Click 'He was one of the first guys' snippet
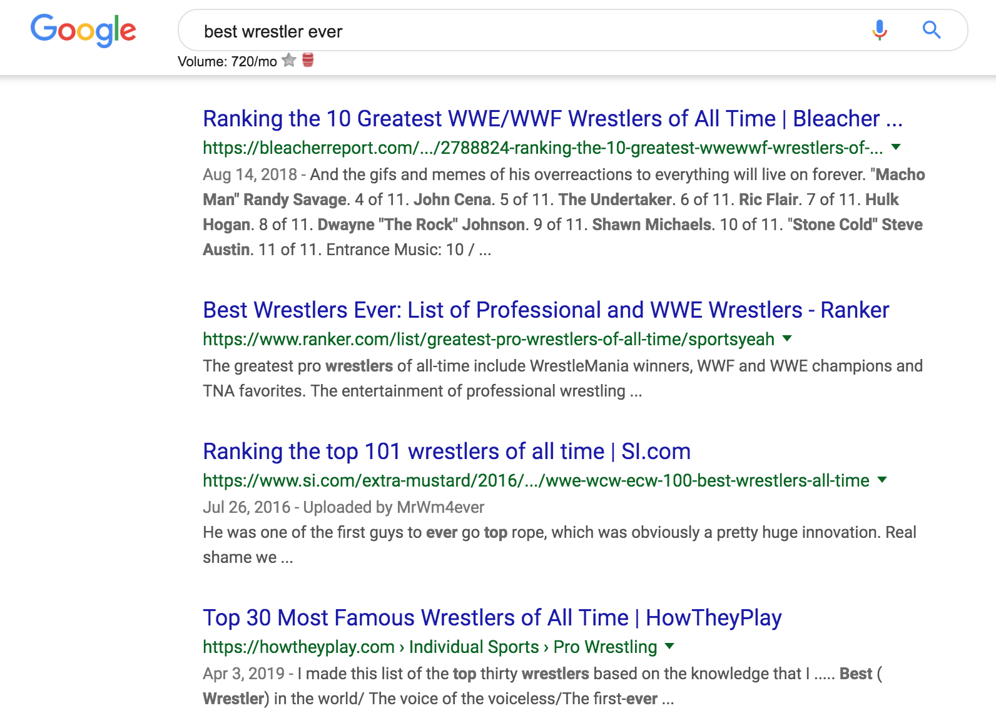Viewport: 996px width, 723px height. click(559, 532)
